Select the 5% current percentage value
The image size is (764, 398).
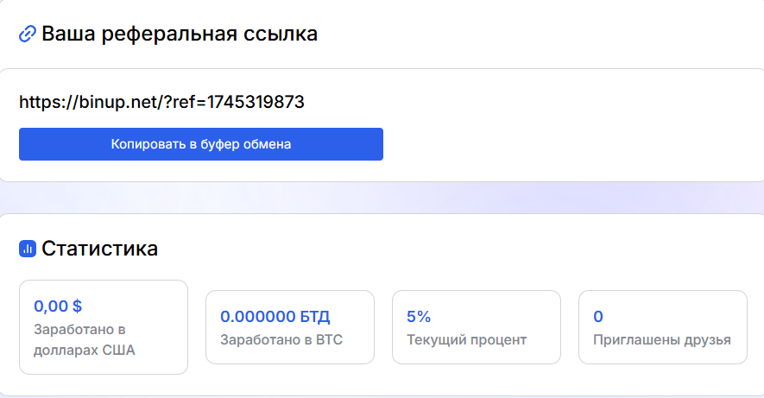[419, 317]
